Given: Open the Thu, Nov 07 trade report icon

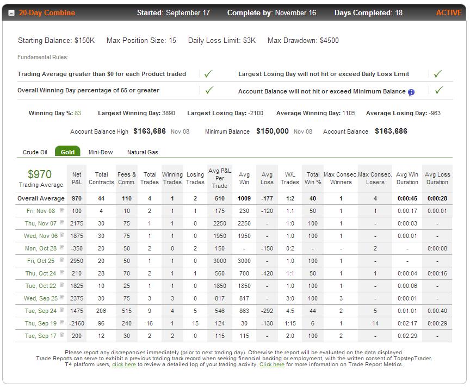Looking at the screenshot, I should click(61, 223).
